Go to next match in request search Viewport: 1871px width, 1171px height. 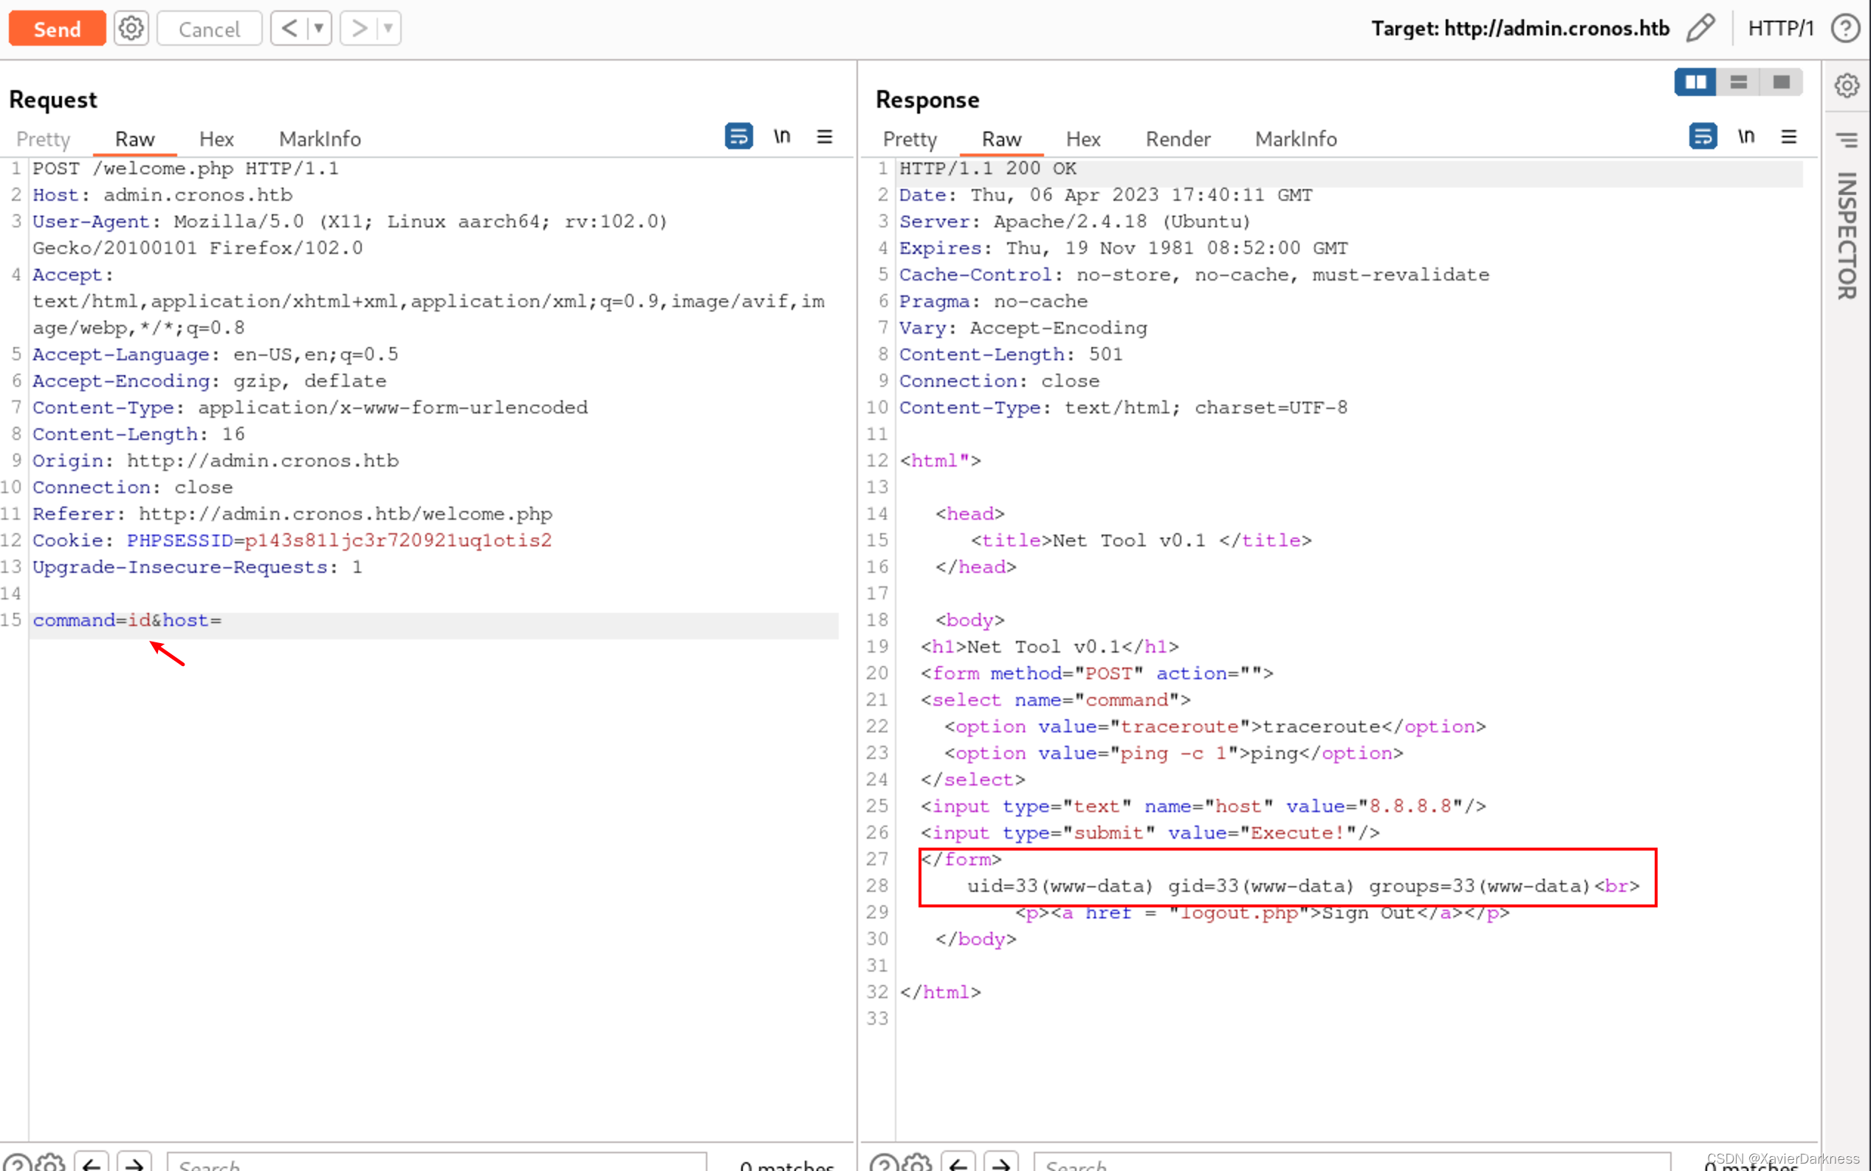click(x=134, y=1164)
